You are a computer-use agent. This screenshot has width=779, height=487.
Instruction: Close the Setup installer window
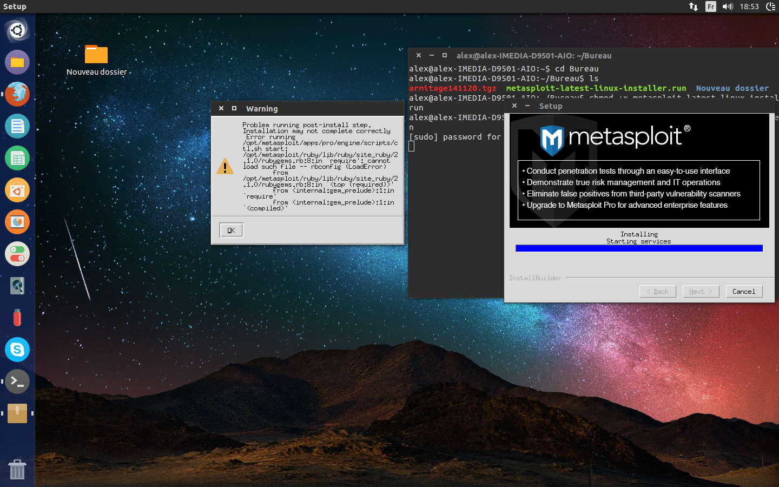(514, 106)
